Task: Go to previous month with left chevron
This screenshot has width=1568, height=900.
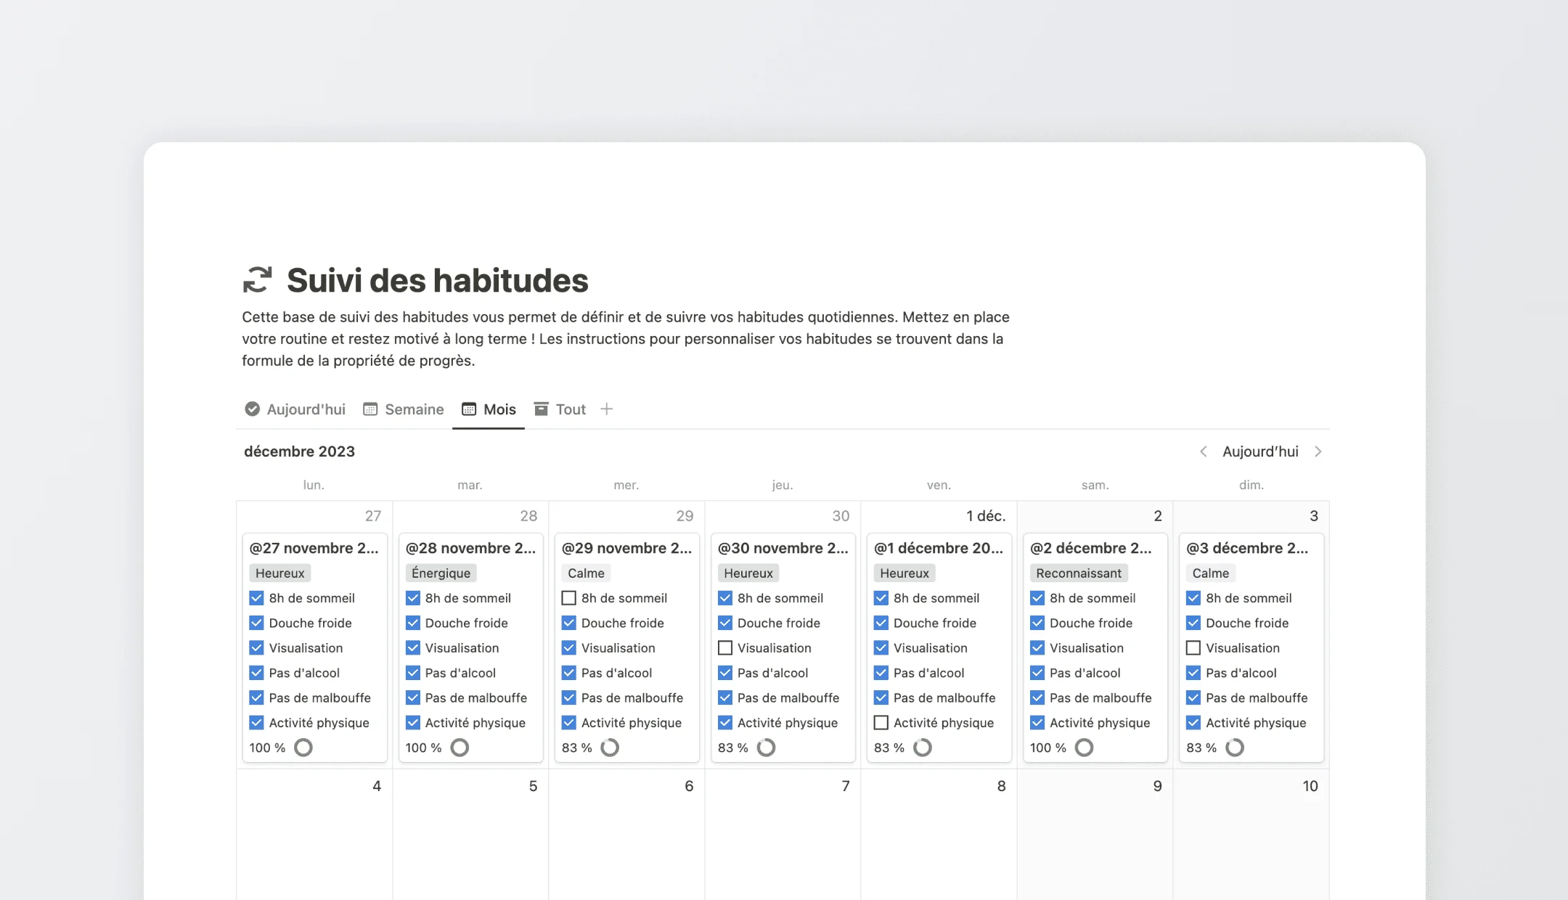Action: (1204, 451)
